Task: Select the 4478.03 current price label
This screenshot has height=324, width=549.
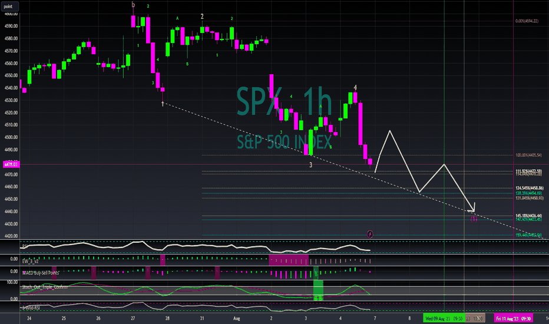Action: pos(11,164)
